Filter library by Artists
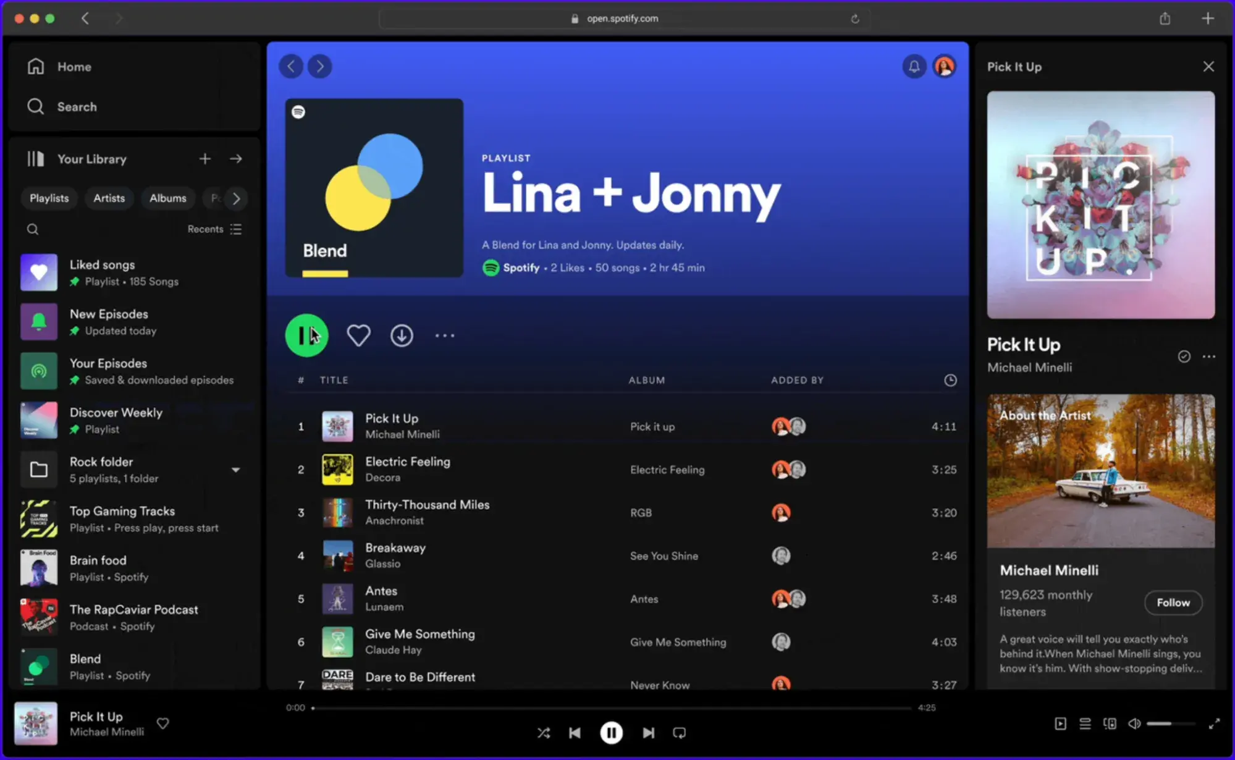 (x=109, y=198)
